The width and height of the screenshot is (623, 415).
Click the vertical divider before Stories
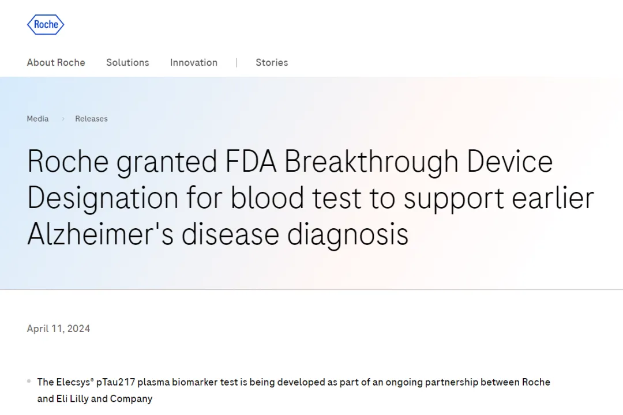[237, 63]
